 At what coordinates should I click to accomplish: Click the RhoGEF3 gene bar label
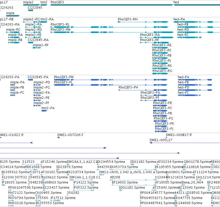[57, 2]
